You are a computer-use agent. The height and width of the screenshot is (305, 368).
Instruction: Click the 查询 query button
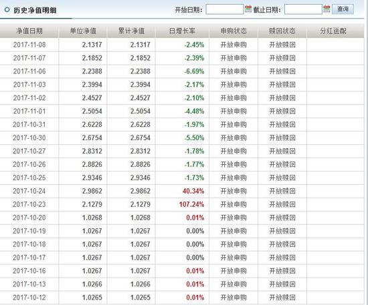[343, 9]
